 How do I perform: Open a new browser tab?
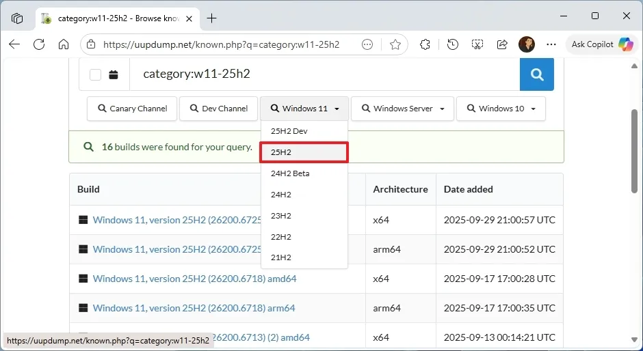tap(212, 18)
